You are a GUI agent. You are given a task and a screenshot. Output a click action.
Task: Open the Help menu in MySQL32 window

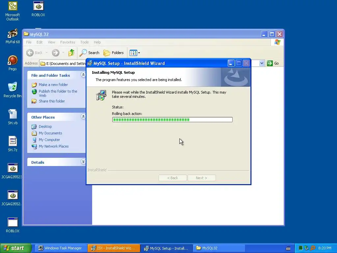coord(97,42)
